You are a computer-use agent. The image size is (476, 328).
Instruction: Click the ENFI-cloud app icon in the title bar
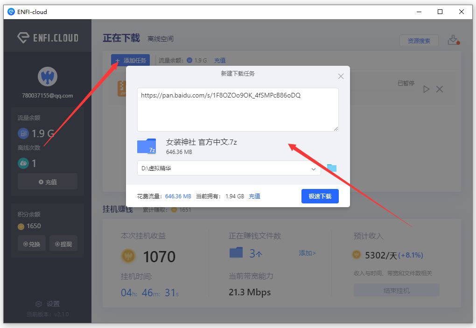pos(11,12)
